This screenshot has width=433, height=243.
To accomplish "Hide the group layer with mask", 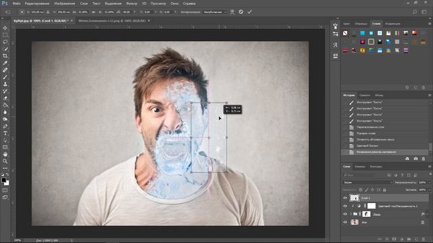I will 345,214.
